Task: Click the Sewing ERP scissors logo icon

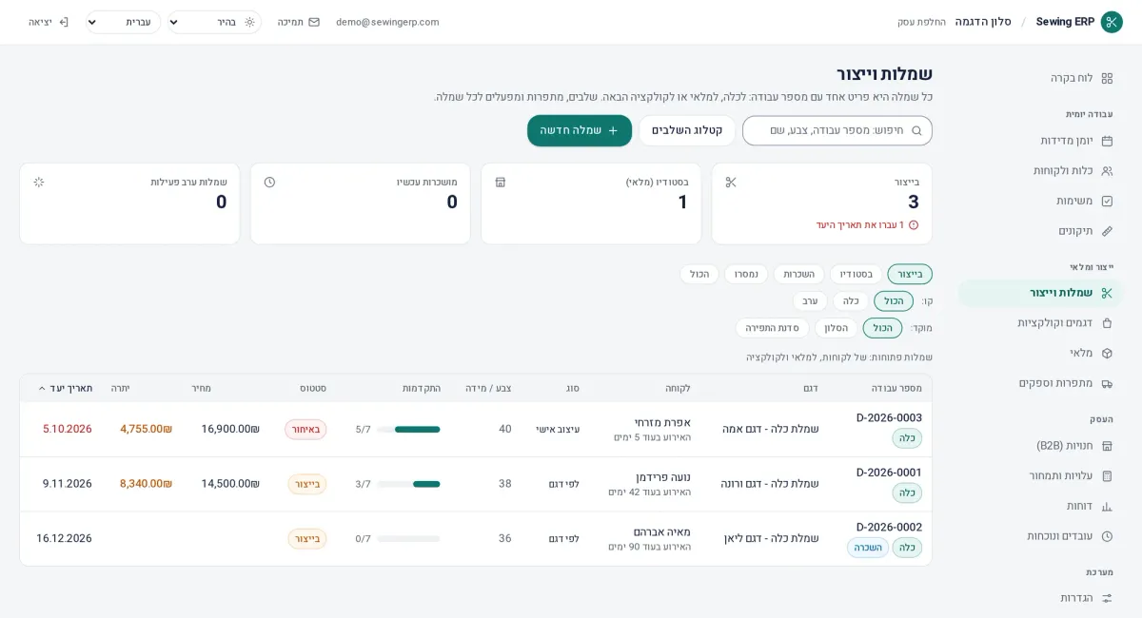Action: pos(1112,22)
